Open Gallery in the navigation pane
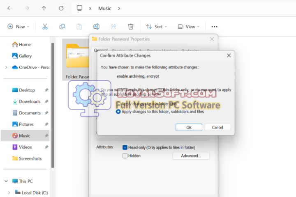The height and width of the screenshot is (197, 296). 25,56
